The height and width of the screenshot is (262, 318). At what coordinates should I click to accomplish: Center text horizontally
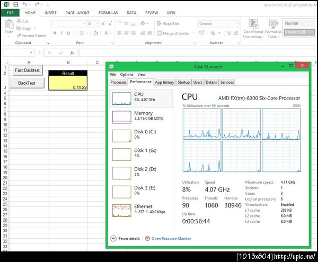(x=126, y=33)
